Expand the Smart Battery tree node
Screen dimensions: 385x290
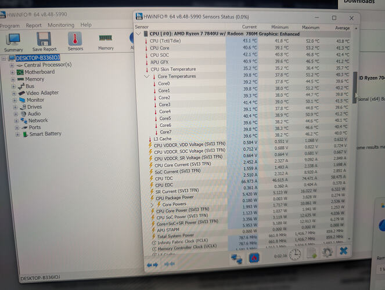(x=17, y=135)
